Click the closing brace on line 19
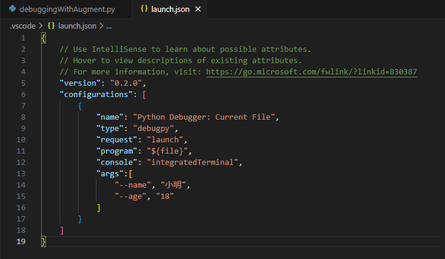The image size is (445, 259). coord(43,242)
